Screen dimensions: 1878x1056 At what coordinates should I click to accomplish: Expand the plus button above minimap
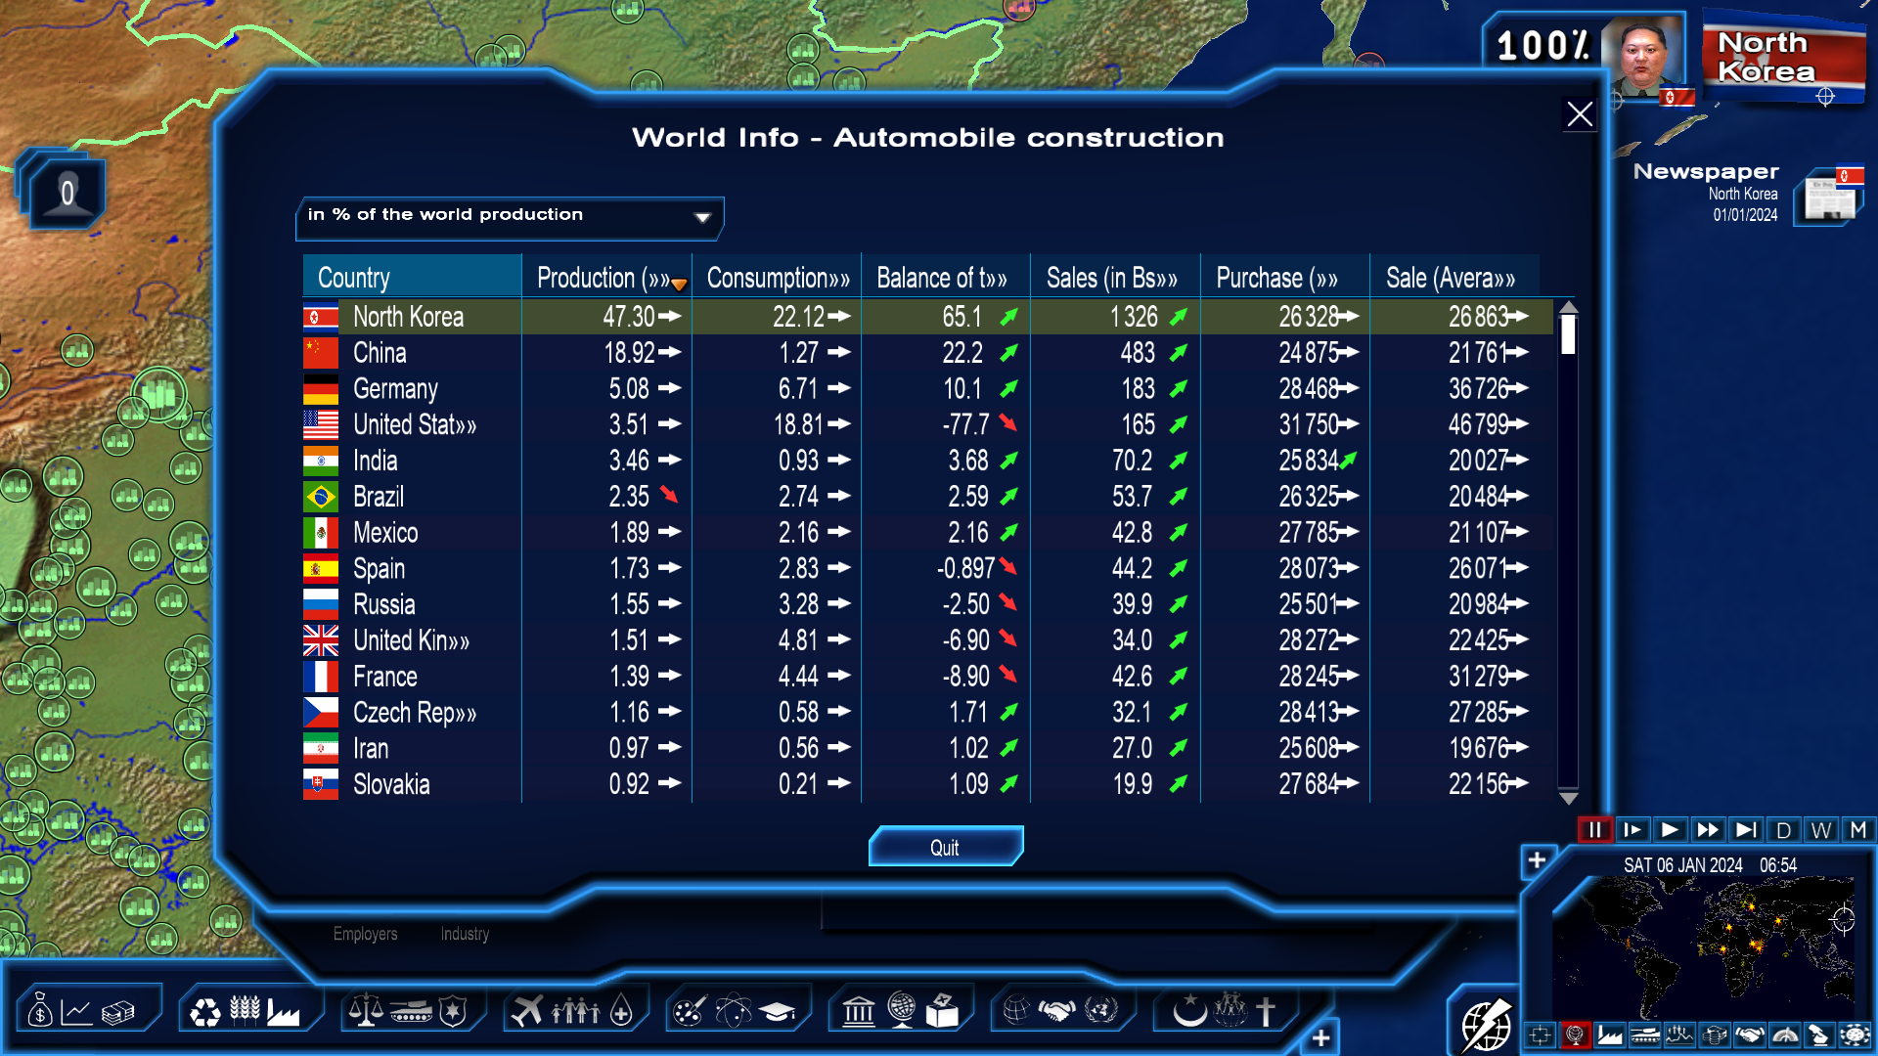pyautogui.click(x=1537, y=860)
